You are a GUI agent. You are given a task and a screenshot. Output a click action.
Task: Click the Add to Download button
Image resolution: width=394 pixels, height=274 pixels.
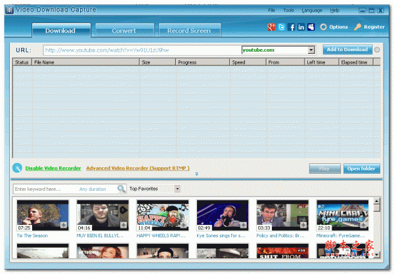pyautogui.click(x=347, y=50)
